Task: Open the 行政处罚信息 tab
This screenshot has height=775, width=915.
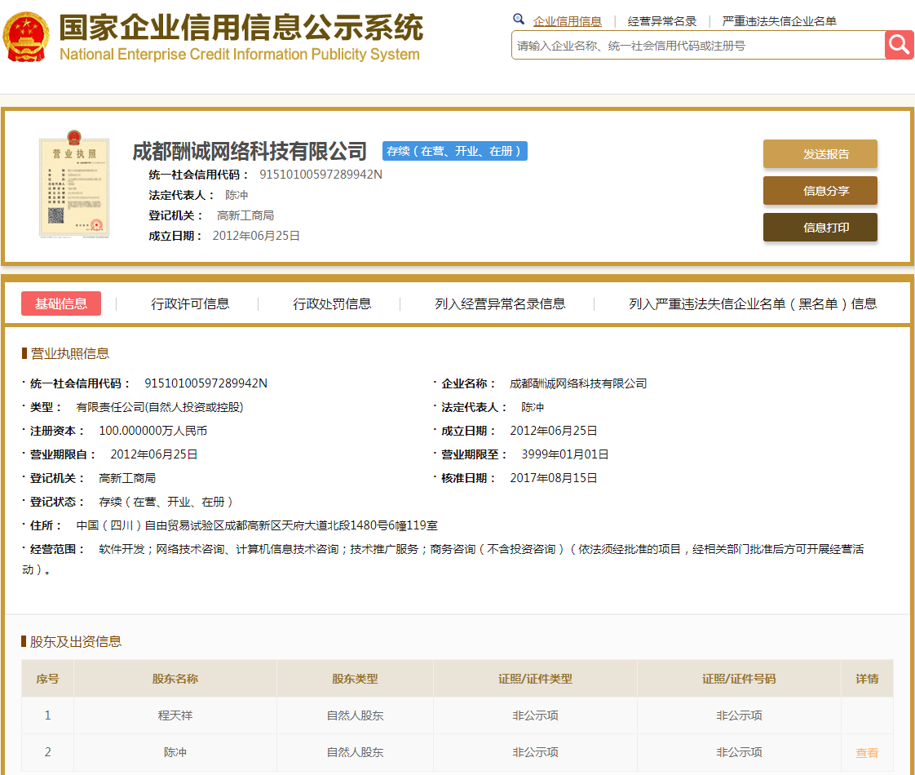Action: pos(332,303)
